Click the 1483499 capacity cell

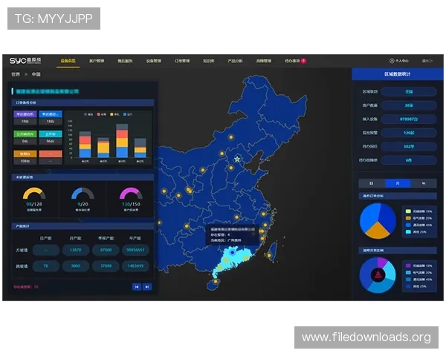(135, 266)
